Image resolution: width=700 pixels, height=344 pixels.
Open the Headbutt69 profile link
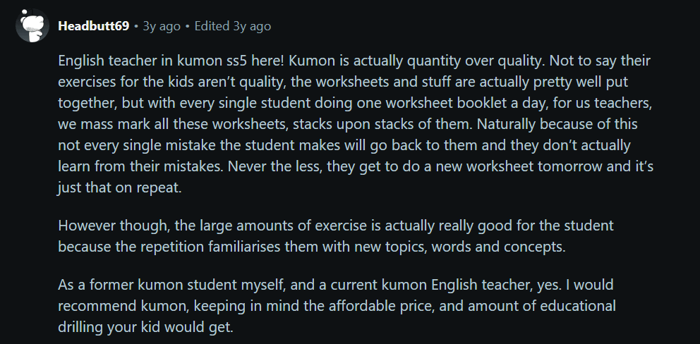[x=93, y=26]
